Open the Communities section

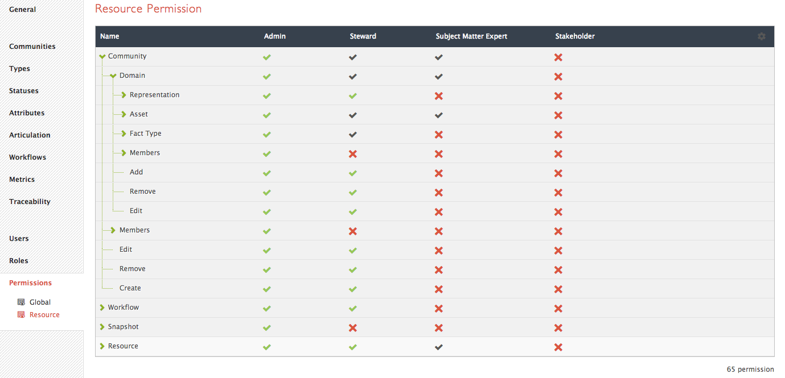(x=32, y=47)
